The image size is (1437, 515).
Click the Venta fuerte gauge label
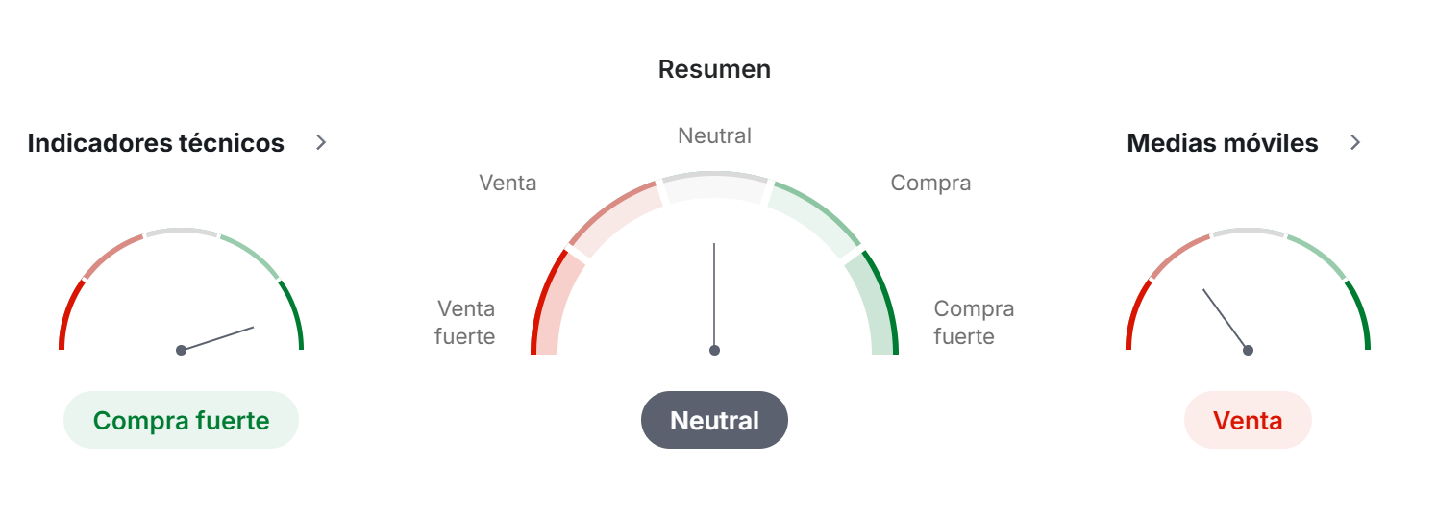[465, 322]
